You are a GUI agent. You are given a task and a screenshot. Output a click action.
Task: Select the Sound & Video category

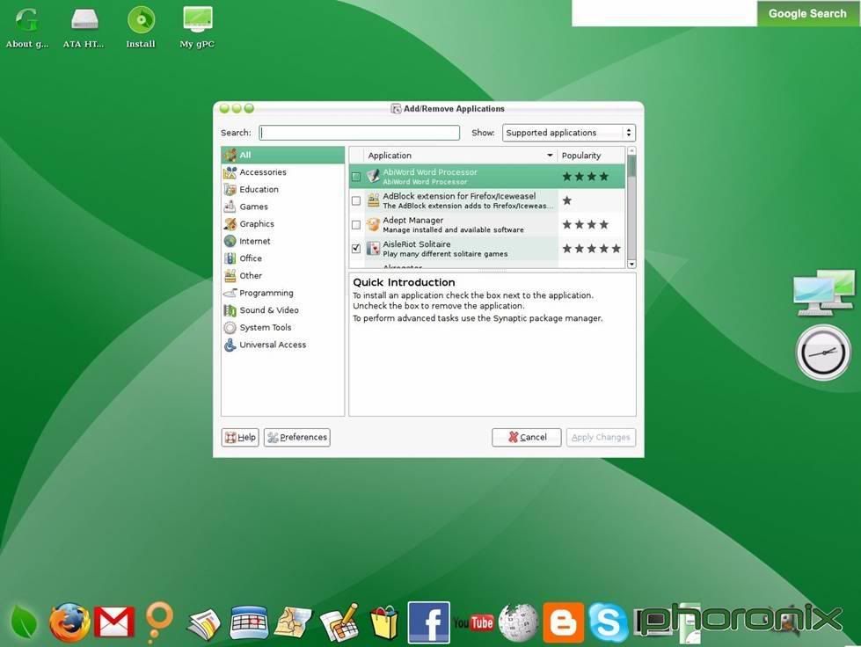coord(283,310)
